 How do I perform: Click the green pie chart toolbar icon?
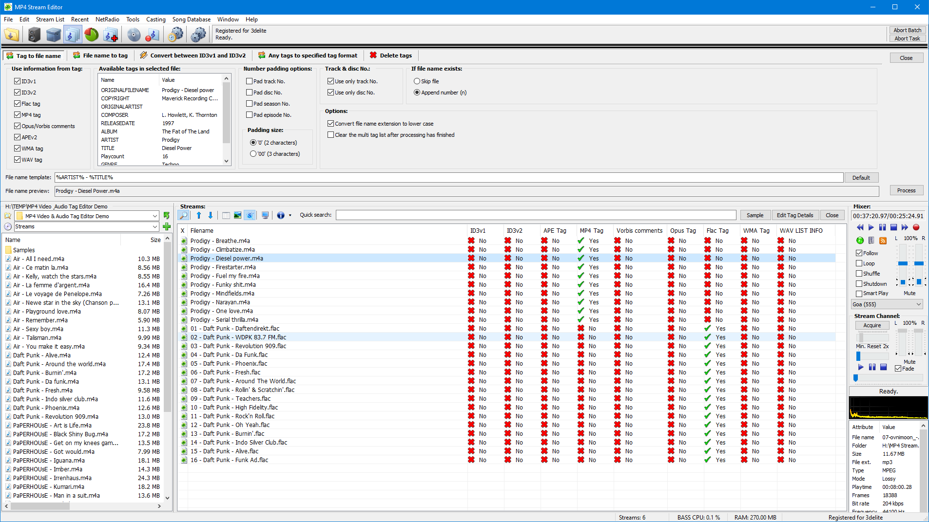click(91, 35)
